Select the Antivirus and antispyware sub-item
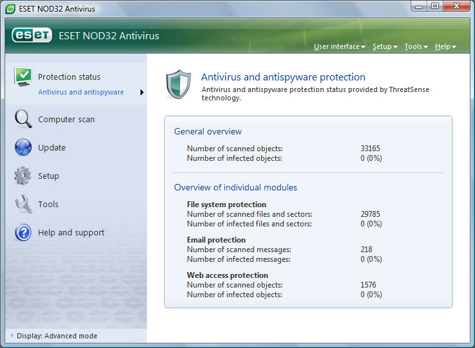 (81, 92)
